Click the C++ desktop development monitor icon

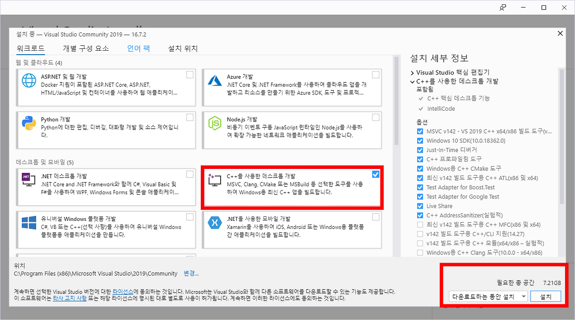pyautogui.click(x=215, y=180)
